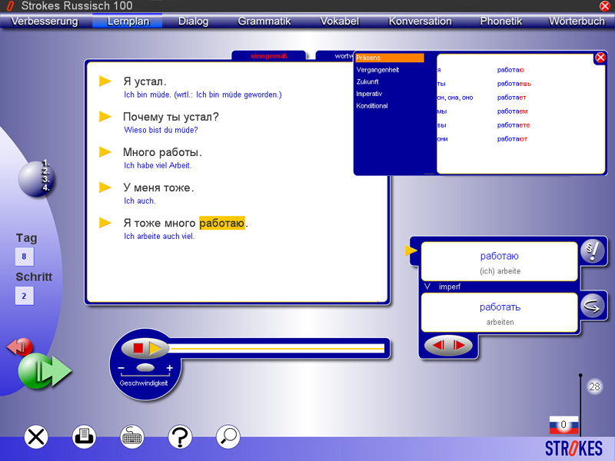The image size is (615, 461).
Task: Click the conjugated form работаете
Action: coord(514,125)
